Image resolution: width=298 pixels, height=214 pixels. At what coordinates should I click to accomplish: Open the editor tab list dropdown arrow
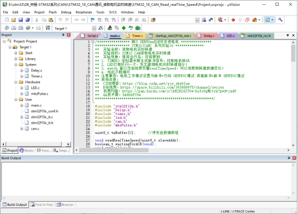(288, 35)
